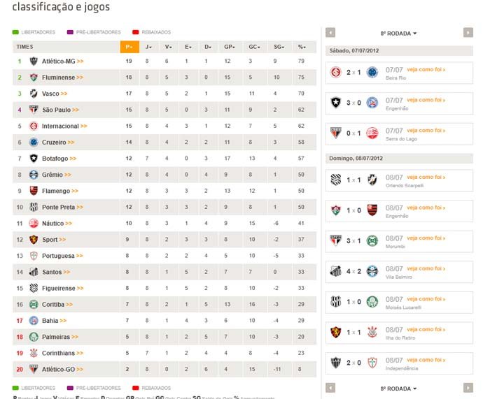Click the Corinthians crest in row 19

click(34, 353)
